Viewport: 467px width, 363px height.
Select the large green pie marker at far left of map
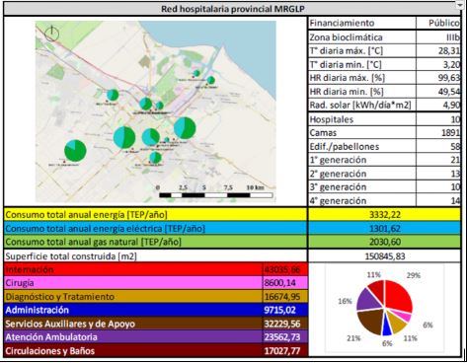pyautogui.click(x=75, y=151)
